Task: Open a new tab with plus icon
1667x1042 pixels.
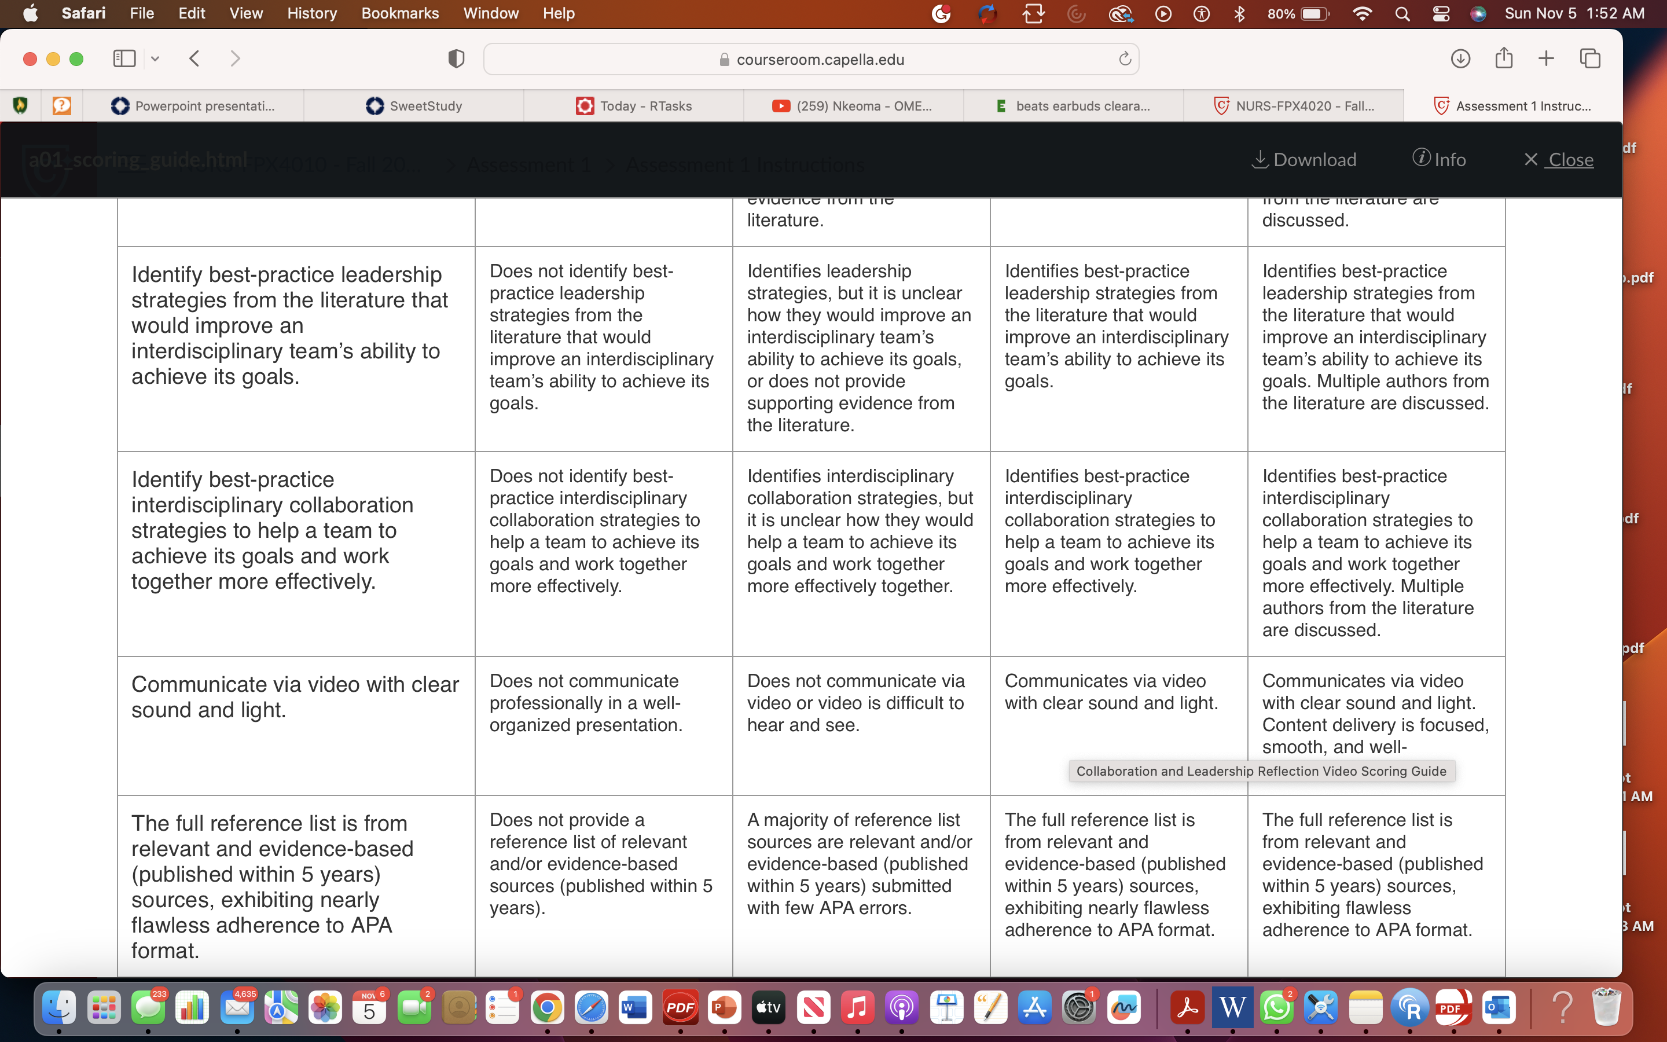Action: pos(1547,58)
